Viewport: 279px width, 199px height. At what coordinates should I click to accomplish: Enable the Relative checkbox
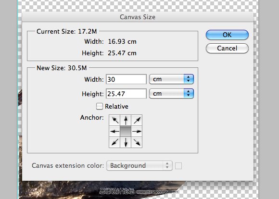100,106
